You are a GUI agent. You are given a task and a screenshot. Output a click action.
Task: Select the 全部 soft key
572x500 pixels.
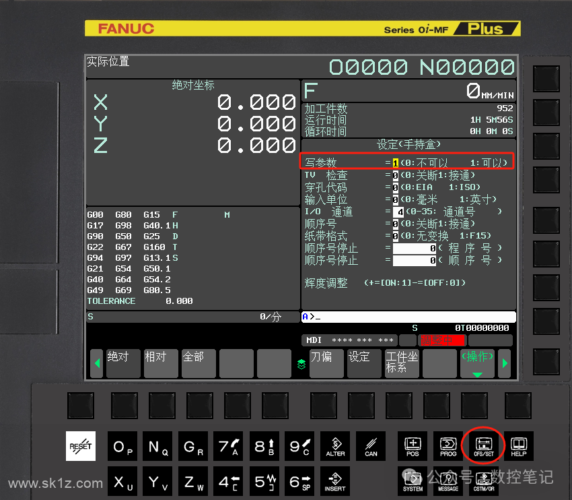(x=199, y=363)
